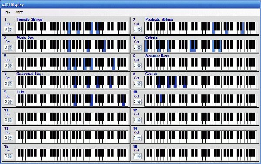The image size is (261, 164).
Task: Click octave spinner arrows for channel 6
Action: [x=139, y=65]
